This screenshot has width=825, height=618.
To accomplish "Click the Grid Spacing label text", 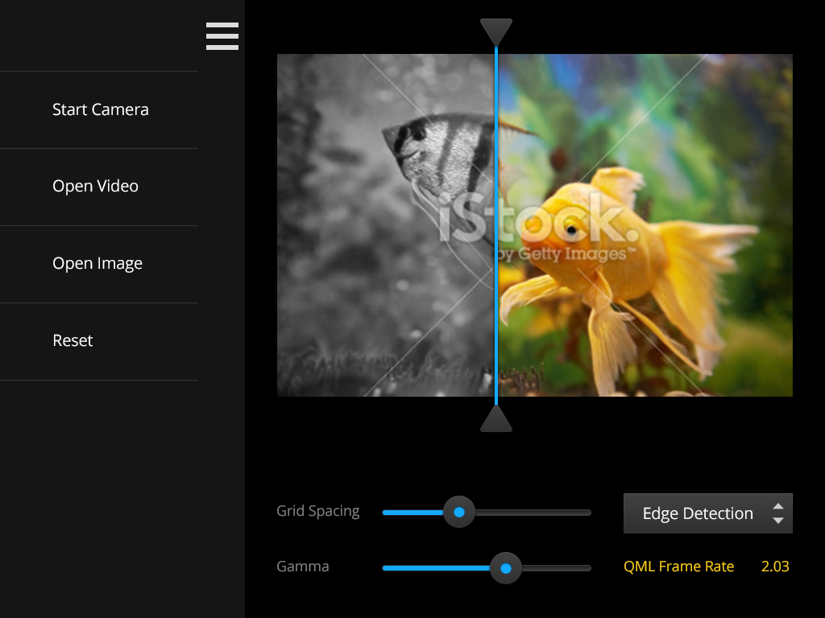I will 317,511.
